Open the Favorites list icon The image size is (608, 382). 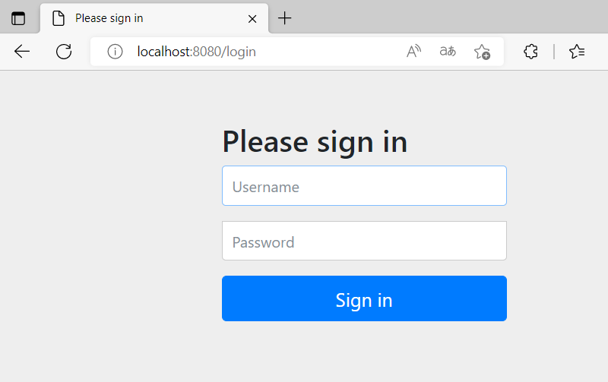pos(577,51)
